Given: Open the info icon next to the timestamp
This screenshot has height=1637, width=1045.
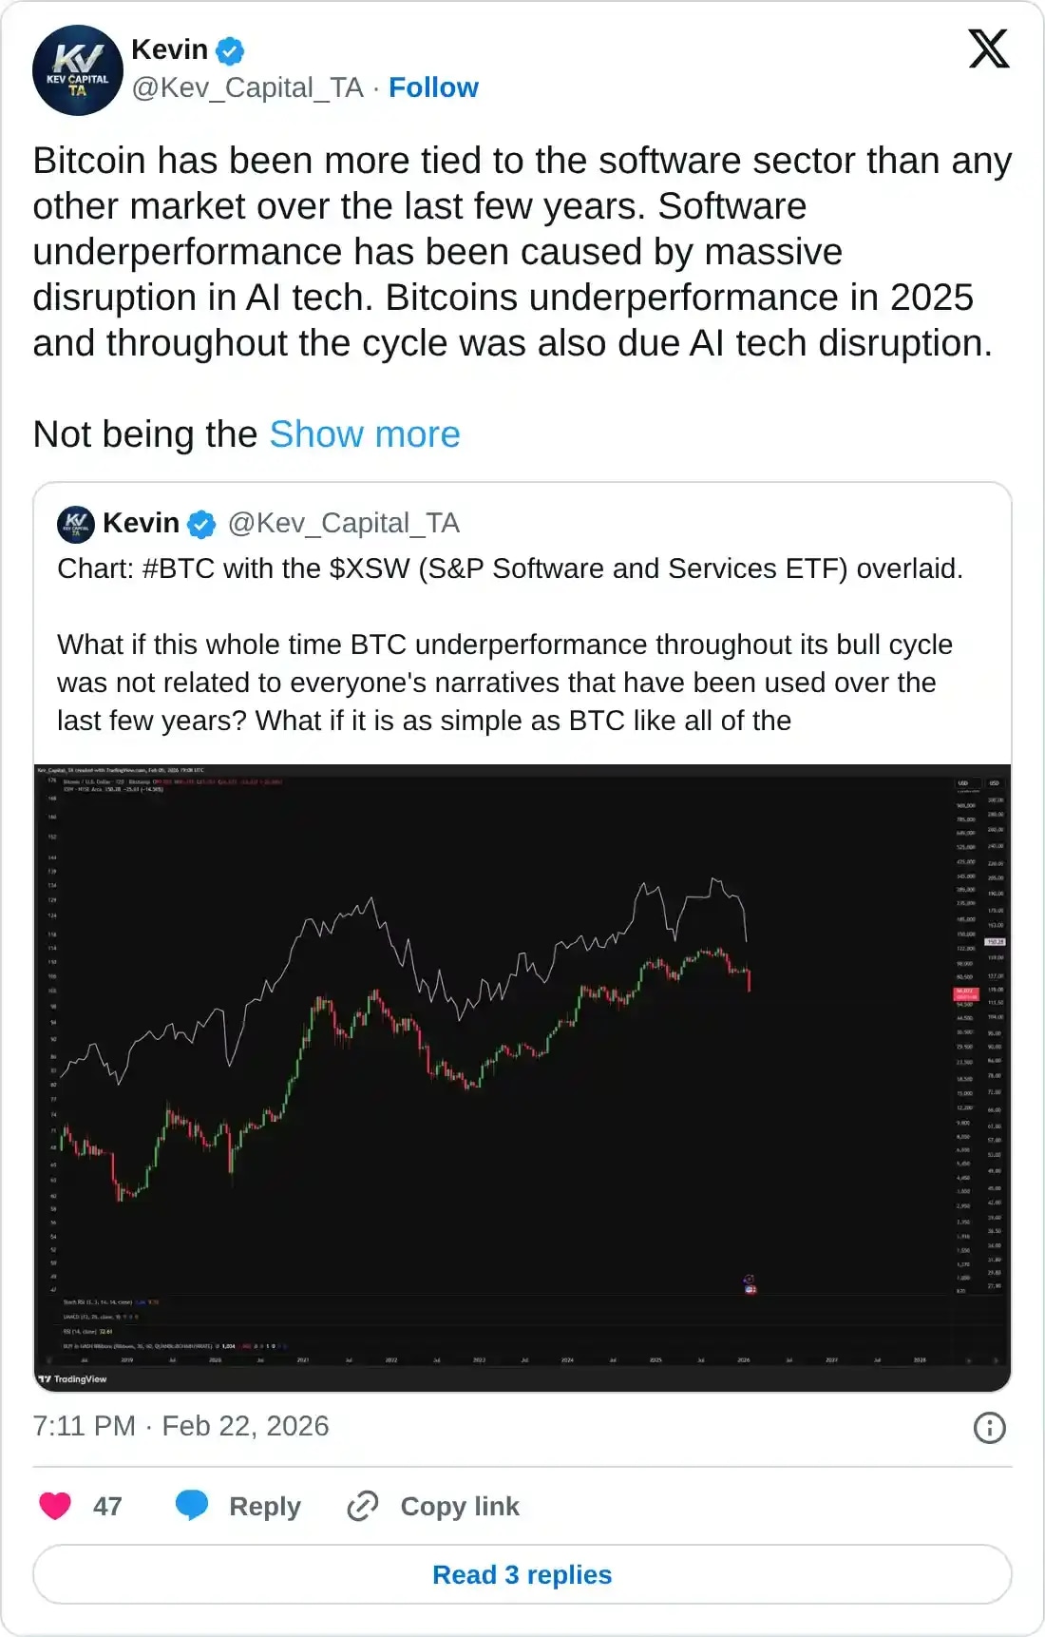Looking at the screenshot, I should 991,1426.
